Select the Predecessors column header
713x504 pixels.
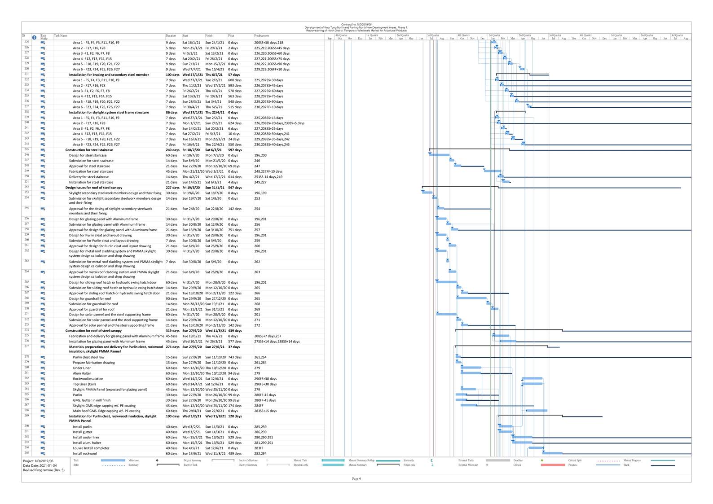tap(261, 35)
